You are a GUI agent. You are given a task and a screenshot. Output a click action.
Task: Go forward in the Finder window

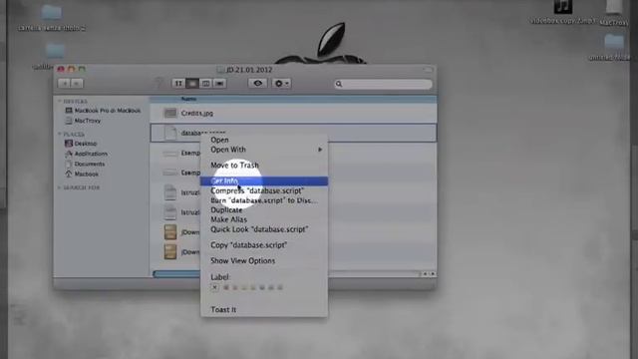pos(77,84)
